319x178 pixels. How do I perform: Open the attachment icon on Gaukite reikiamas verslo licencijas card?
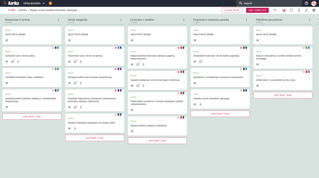coord(143,86)
